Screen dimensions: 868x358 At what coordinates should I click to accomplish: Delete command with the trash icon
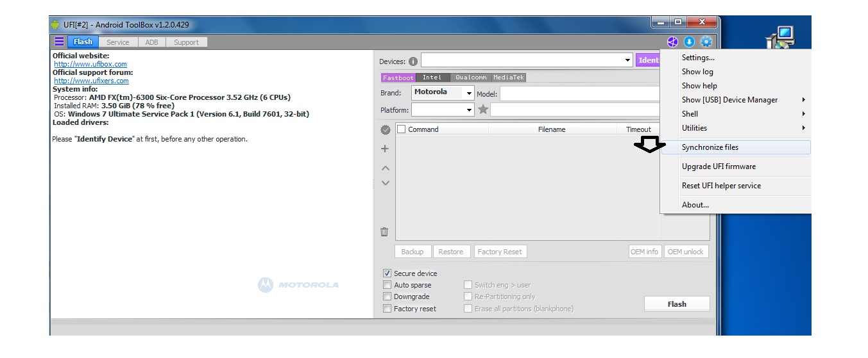pos(384,232)
